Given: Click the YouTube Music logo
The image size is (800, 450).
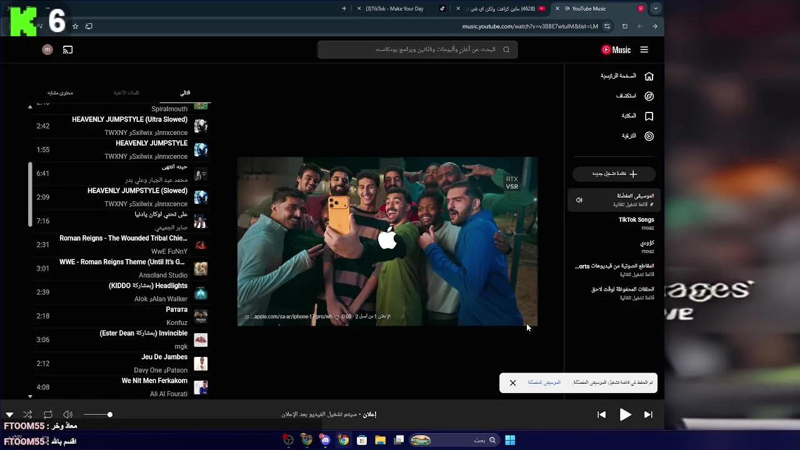Looking at the screenshot, I should tap(616, 50).
